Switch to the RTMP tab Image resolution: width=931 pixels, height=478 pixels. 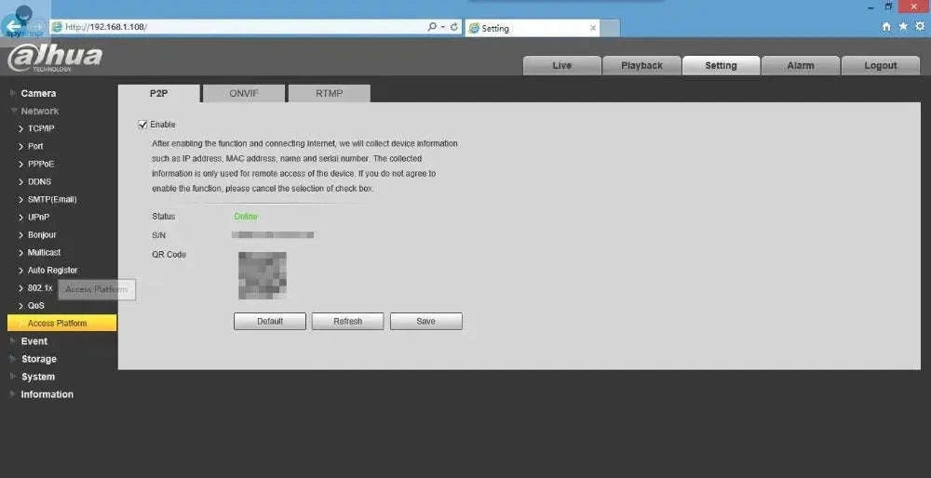(x=329, y=93)
